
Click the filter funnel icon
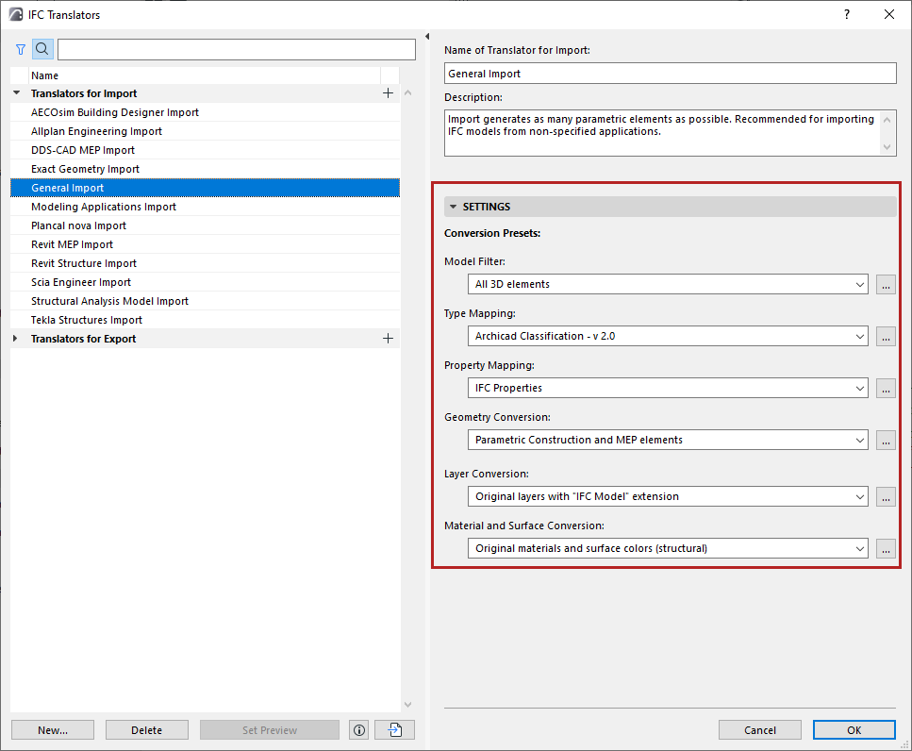[21, 49]
